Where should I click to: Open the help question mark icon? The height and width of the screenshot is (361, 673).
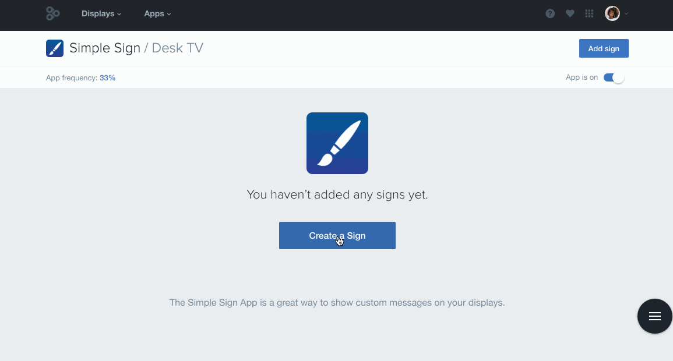550,14
